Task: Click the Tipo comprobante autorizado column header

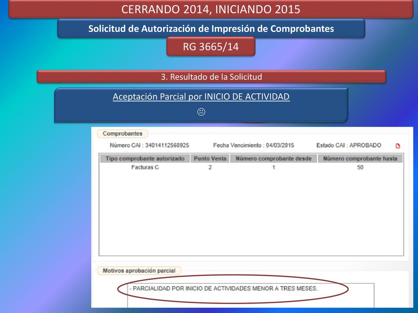Action: coord(145,159)
